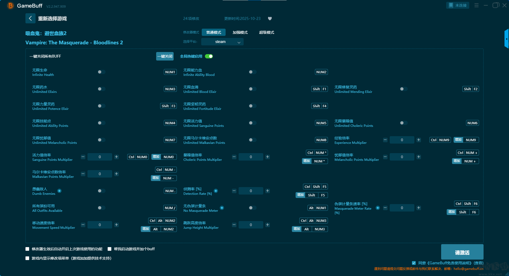This screenshot has height=276, width=509.
Task: Click Shift F2 hotkey for Mending Elixir
Action: tap(471, 89)
